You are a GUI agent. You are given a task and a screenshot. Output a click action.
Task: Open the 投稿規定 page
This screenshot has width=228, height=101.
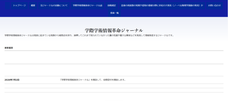pos(112,5)
